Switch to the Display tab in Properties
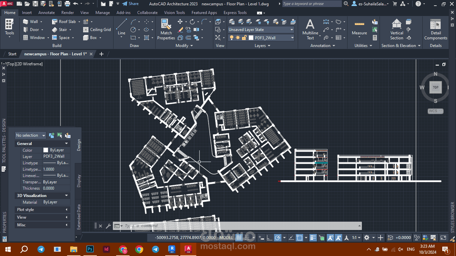The height and width of the screenshot is (256, 456). (79, 181)
